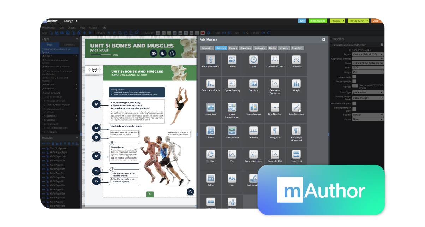Collapse the Pages panel arrow

coord(77,39)
